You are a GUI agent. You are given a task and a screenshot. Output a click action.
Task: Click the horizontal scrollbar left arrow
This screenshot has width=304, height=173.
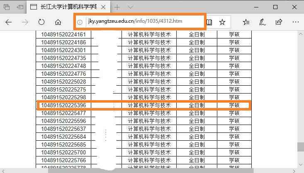(x=3, y=171)
